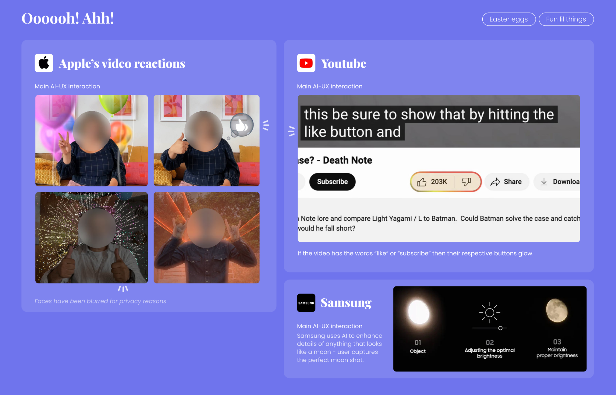The height and width of the screenshot is (395, 616).
Task: Click the sun brightness icon
Action: click(490, 313)
